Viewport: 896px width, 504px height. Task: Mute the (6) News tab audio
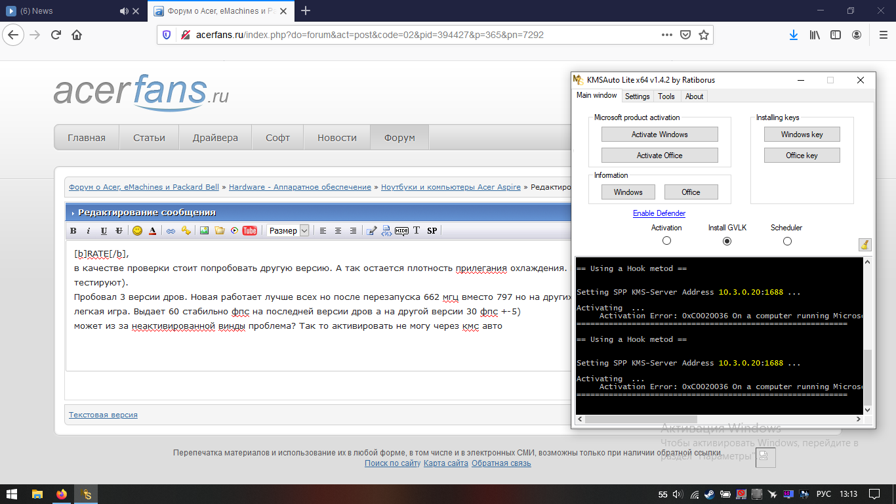point(124,11)
